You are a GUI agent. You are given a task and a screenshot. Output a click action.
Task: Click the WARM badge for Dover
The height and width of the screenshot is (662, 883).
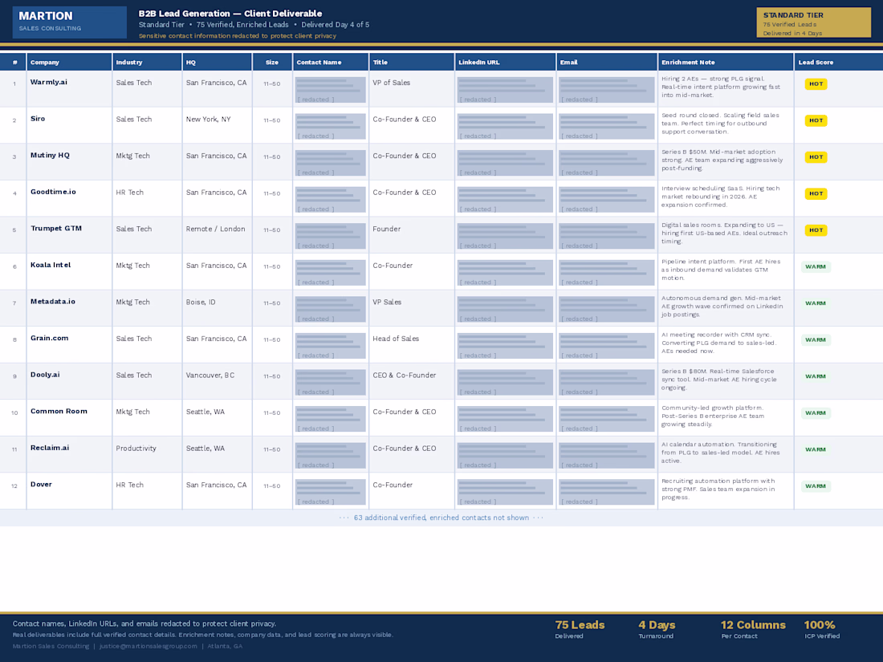(816, 486)
